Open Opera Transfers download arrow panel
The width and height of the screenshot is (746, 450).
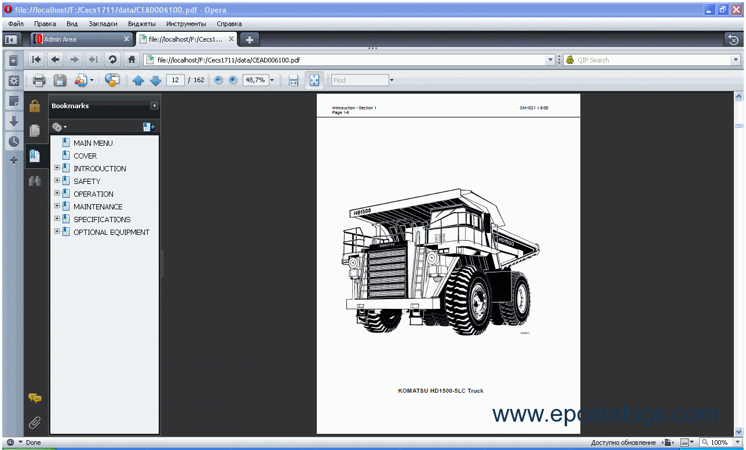(13, 121)
